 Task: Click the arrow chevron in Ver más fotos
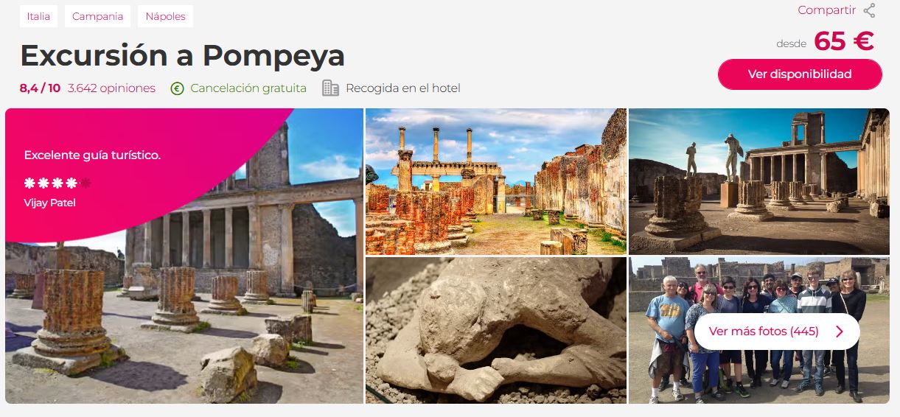[x=839, y=332]
